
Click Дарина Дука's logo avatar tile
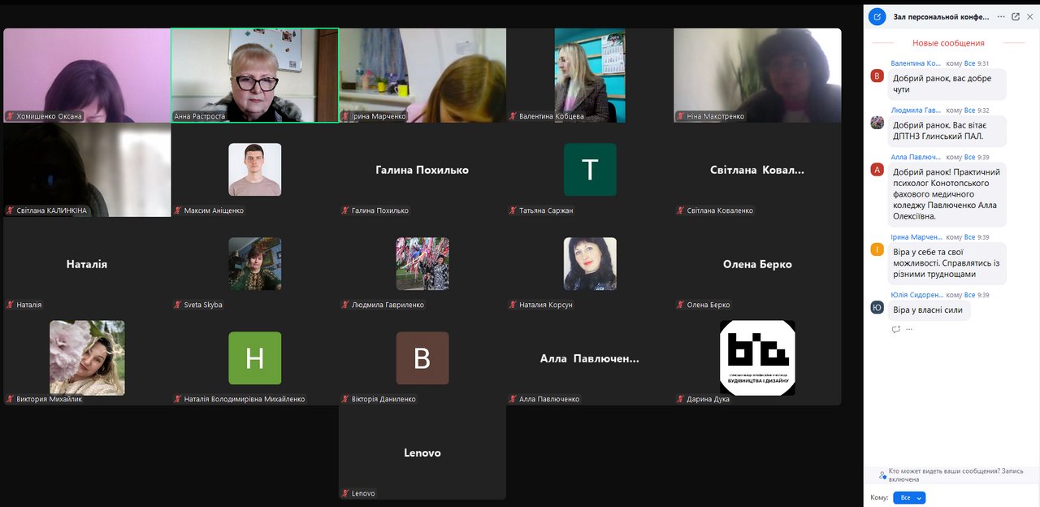click(757, 357)
